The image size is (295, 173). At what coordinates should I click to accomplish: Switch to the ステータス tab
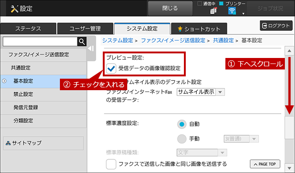point(28,29)
